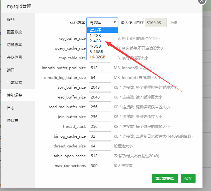Select the 端口 sidebar tab
Image resolution: width=211 pixels, height=191 pixels.
[x=11, y=70]
